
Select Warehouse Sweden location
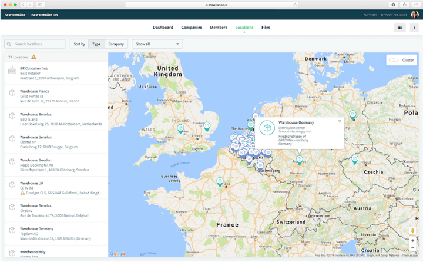tap(56, 165)
